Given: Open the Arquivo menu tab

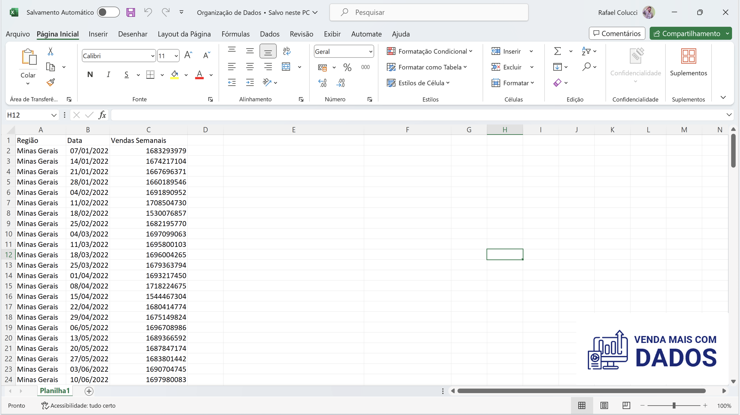Looking at the screenshot, I should click(x=18, y=34).
